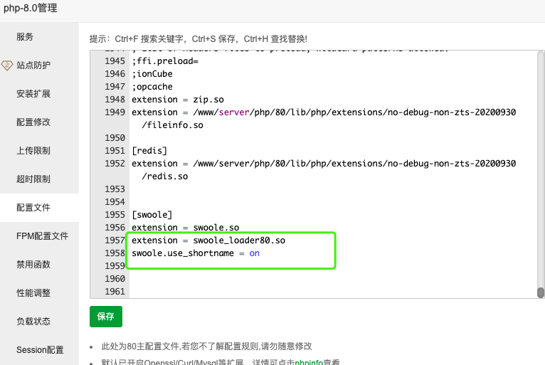Click the ;ionCube comment line
This screenshot has height=365, width=545.
point(152,74)
